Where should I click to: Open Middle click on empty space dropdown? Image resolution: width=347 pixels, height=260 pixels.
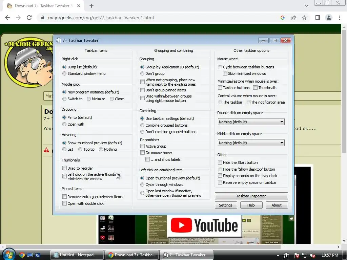251,143
